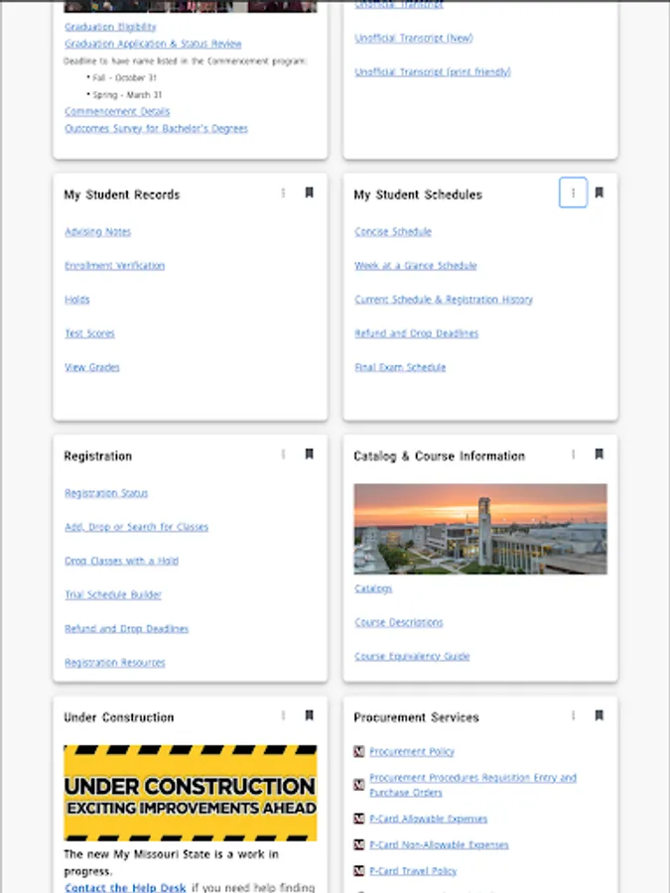Screen dimensions: 670x893
Task: Open the Procurement Policy link
Action: (x=411, y=752)
